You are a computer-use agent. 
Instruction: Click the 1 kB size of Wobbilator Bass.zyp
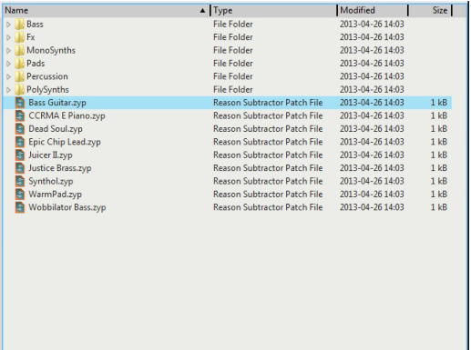coord(439,207)
